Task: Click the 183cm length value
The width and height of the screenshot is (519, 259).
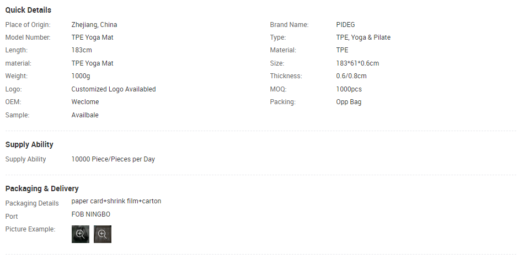Action: 82,50
